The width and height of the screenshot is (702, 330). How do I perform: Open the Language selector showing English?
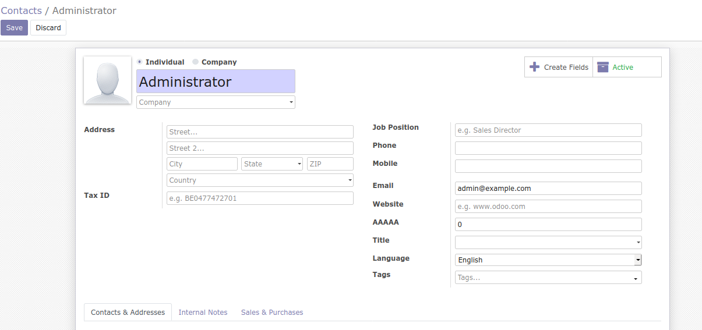click(x=548, y=260)
